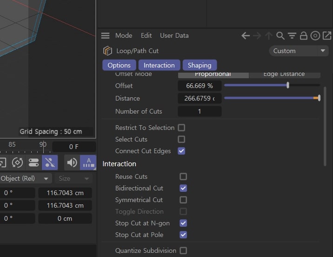This screenshot has width=333, height=257.
Task: Open the Size dropdown
Action: pos(73,179)
